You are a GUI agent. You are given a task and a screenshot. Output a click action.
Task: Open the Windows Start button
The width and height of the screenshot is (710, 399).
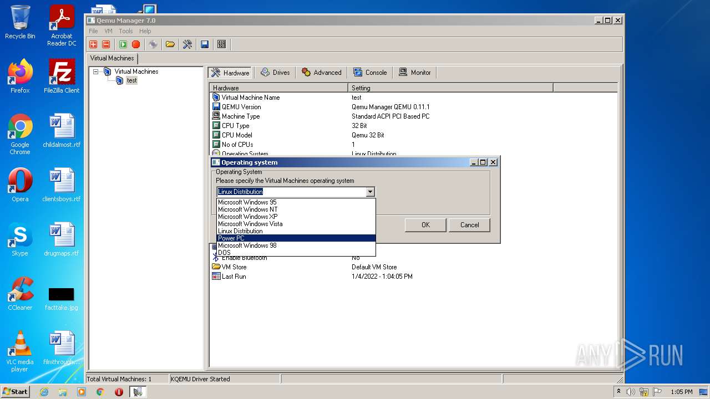pyautogui.click(x=15, y=391)
